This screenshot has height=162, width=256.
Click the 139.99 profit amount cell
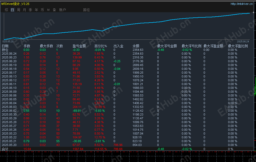click(77, 57)
